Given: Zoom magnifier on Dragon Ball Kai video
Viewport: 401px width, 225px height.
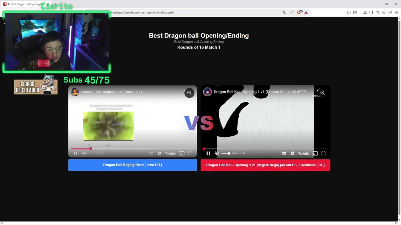Looking at the screenshot, I should click(322, 92).
